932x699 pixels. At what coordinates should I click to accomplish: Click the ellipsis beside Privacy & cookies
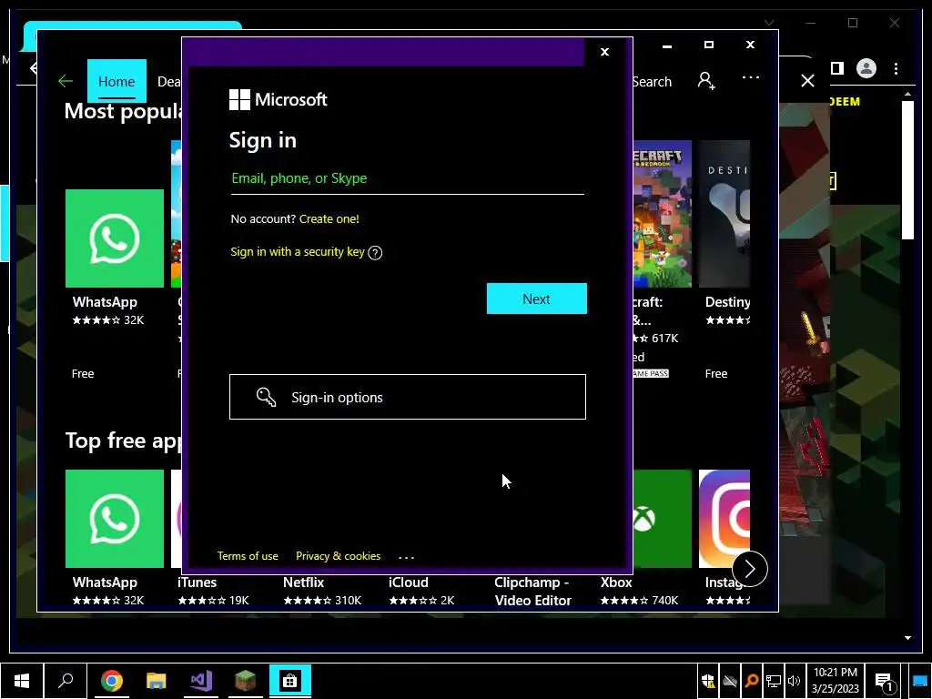(406, 557)
